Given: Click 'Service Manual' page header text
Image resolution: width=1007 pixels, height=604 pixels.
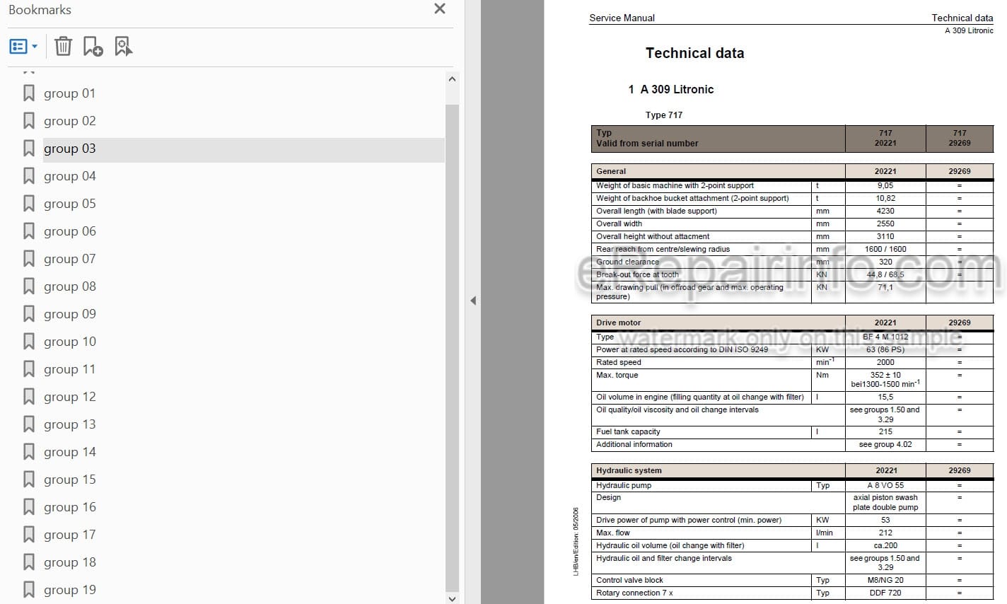Looking at the screenshot, I should coord(622,18).
